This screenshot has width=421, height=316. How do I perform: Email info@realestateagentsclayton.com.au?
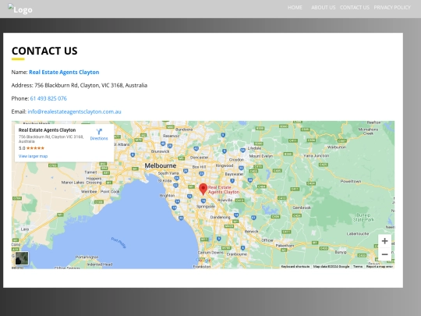74,112
